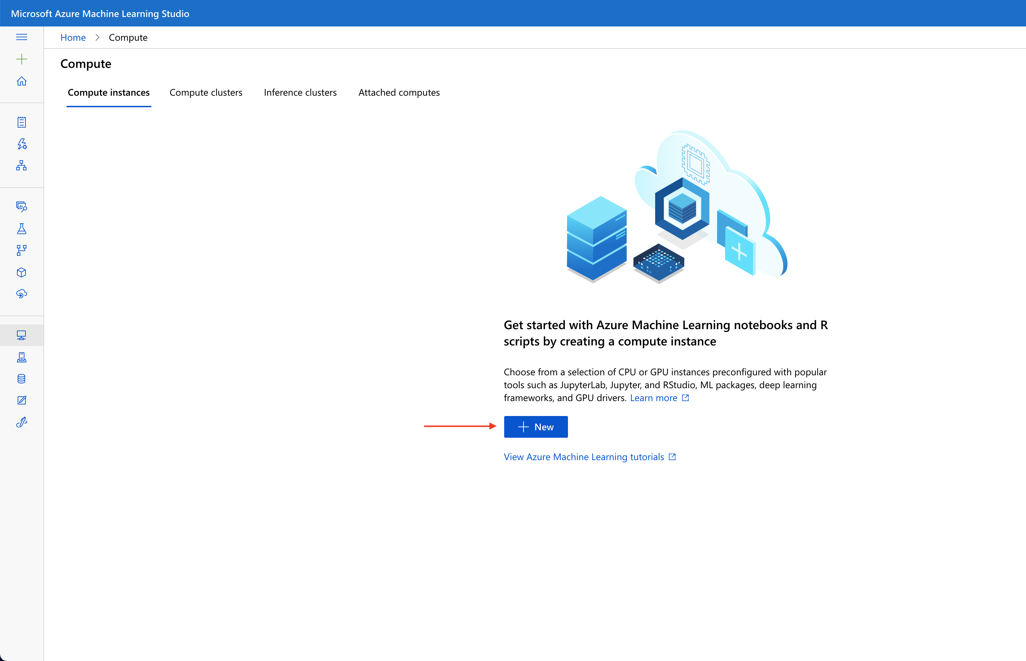Image resolution: width=1026 pixels, height=661 pixels.
Task: Open View Azure Machine Learning tutorials link
Action: (584, 457)
